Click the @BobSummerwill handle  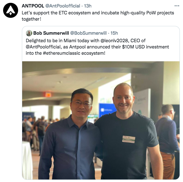(88, 33)
